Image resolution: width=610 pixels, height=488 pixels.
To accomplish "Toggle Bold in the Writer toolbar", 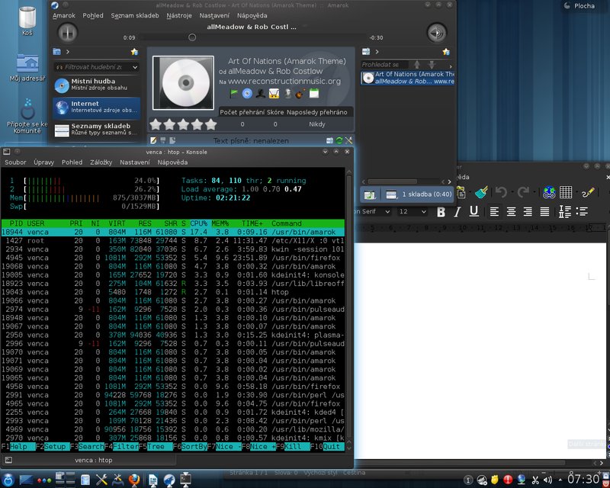I will pos(441,212).
